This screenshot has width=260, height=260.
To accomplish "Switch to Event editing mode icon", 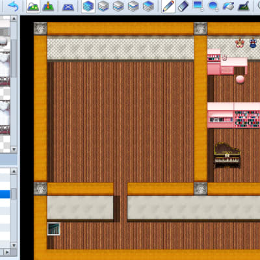I will click(48, 6).
